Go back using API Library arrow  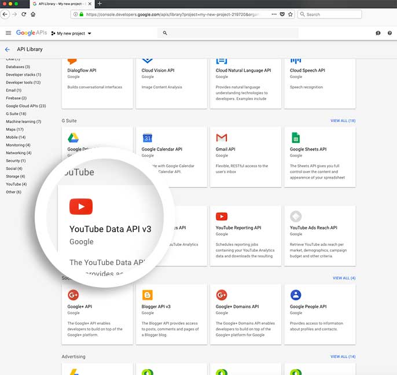tap(8, 49)
